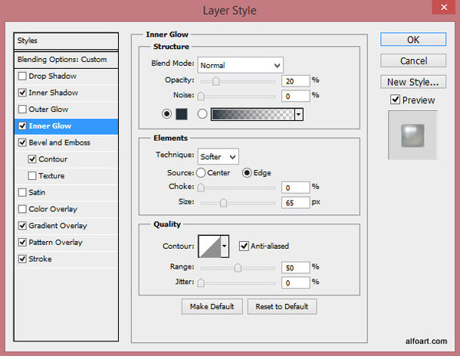
Task: Click the Opacity value field
Action: click(x=295, y=81)
